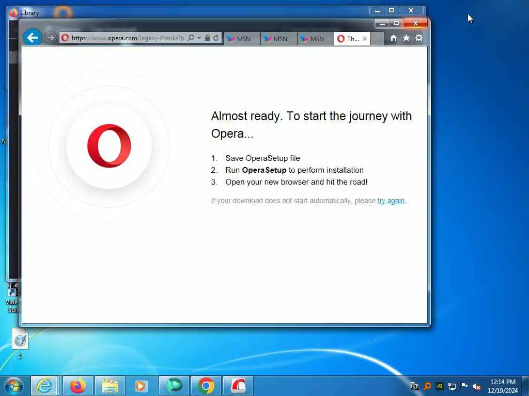
Task: Click "Run OperaSetup to perform installation" step
Action: (x=294, y=170)
